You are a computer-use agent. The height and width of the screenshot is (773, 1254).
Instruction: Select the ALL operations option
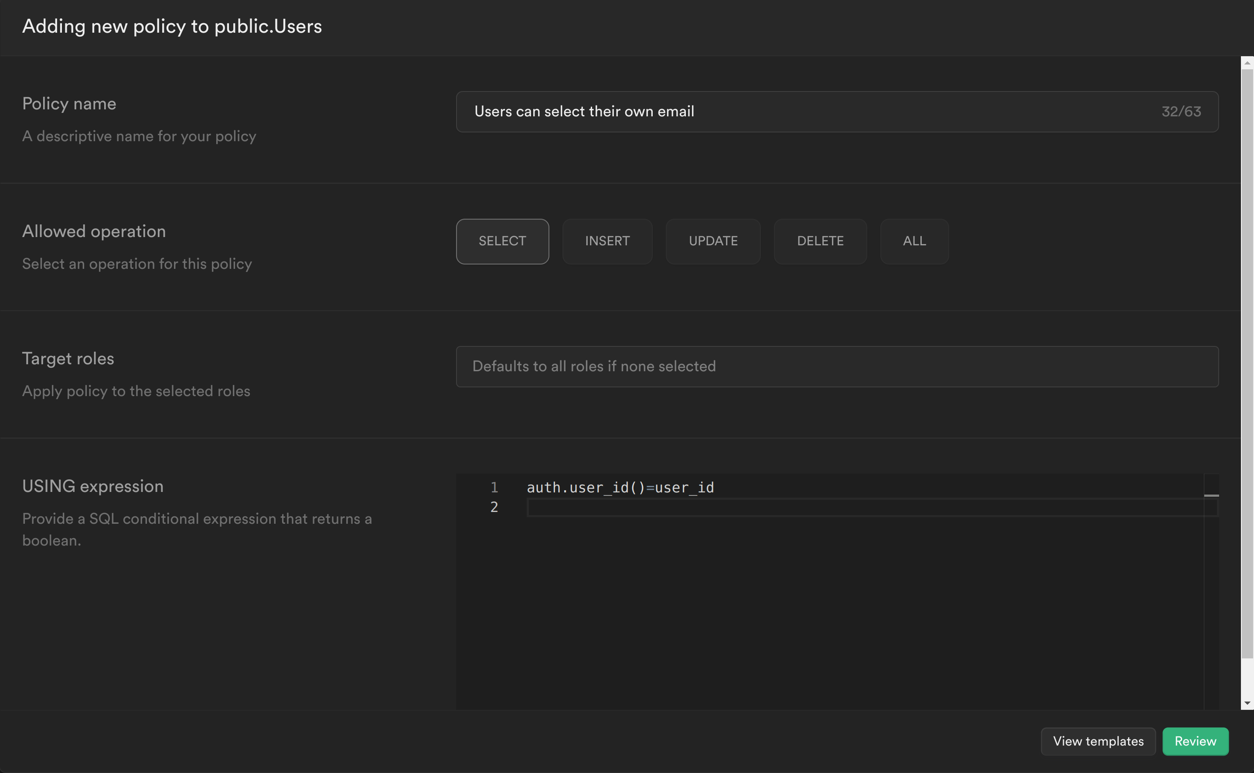(914, 241)
